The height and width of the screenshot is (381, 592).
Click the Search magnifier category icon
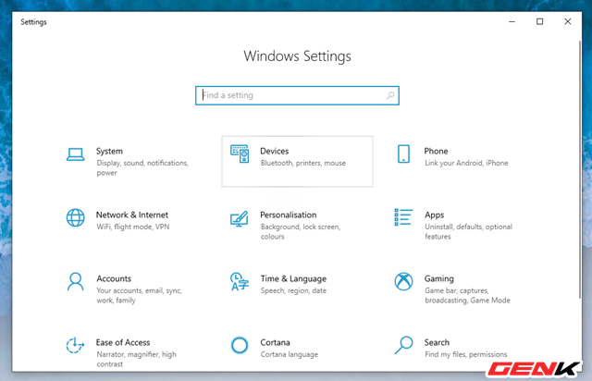coord(403,345)
